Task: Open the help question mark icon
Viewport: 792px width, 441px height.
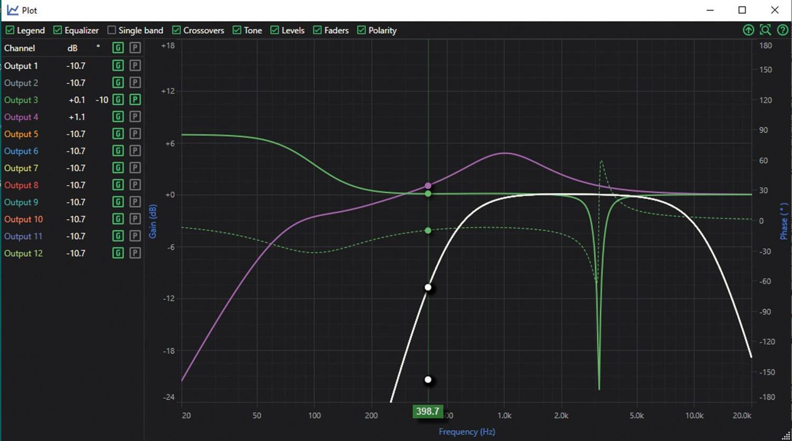Action: (782, 30)
